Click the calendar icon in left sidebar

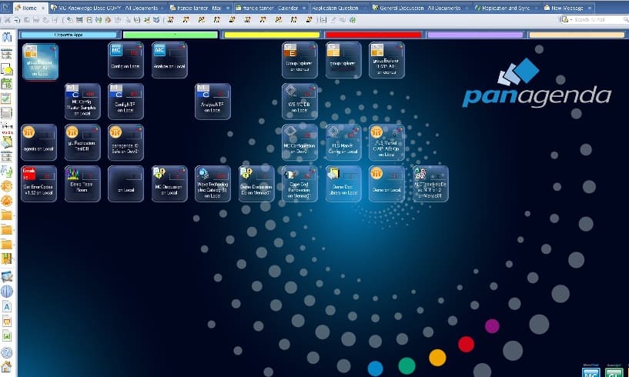(x=7, y=84)
